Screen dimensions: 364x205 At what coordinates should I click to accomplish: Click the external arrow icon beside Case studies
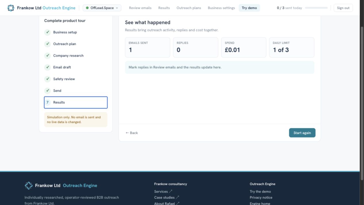pos(178,198)
